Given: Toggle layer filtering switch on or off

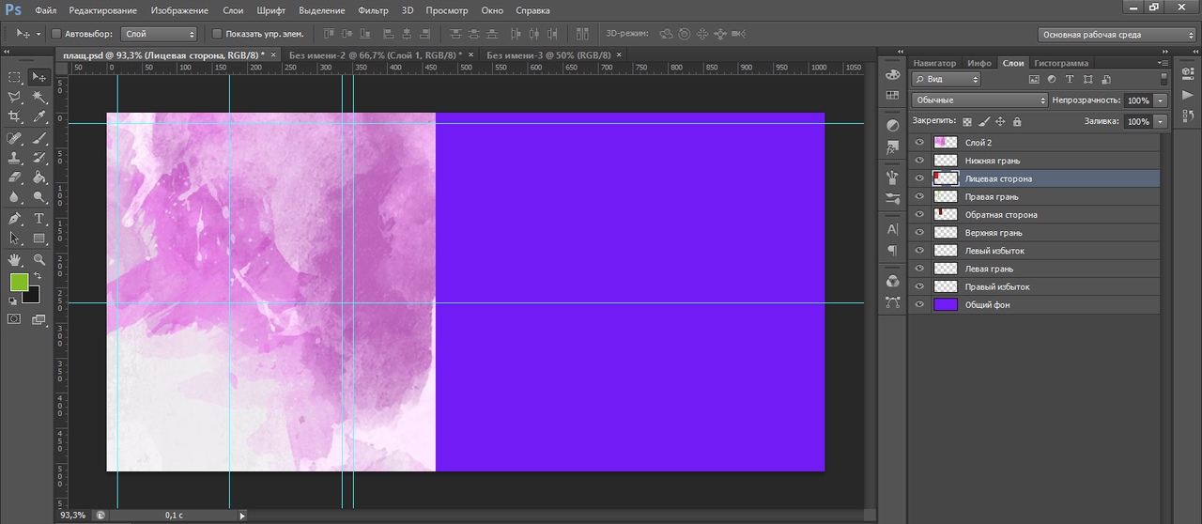Looking at the screenshot, I should click(1164, 80).
